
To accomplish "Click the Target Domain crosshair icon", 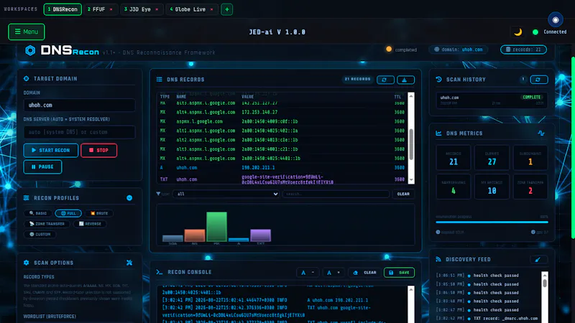I will click(27, 78).
